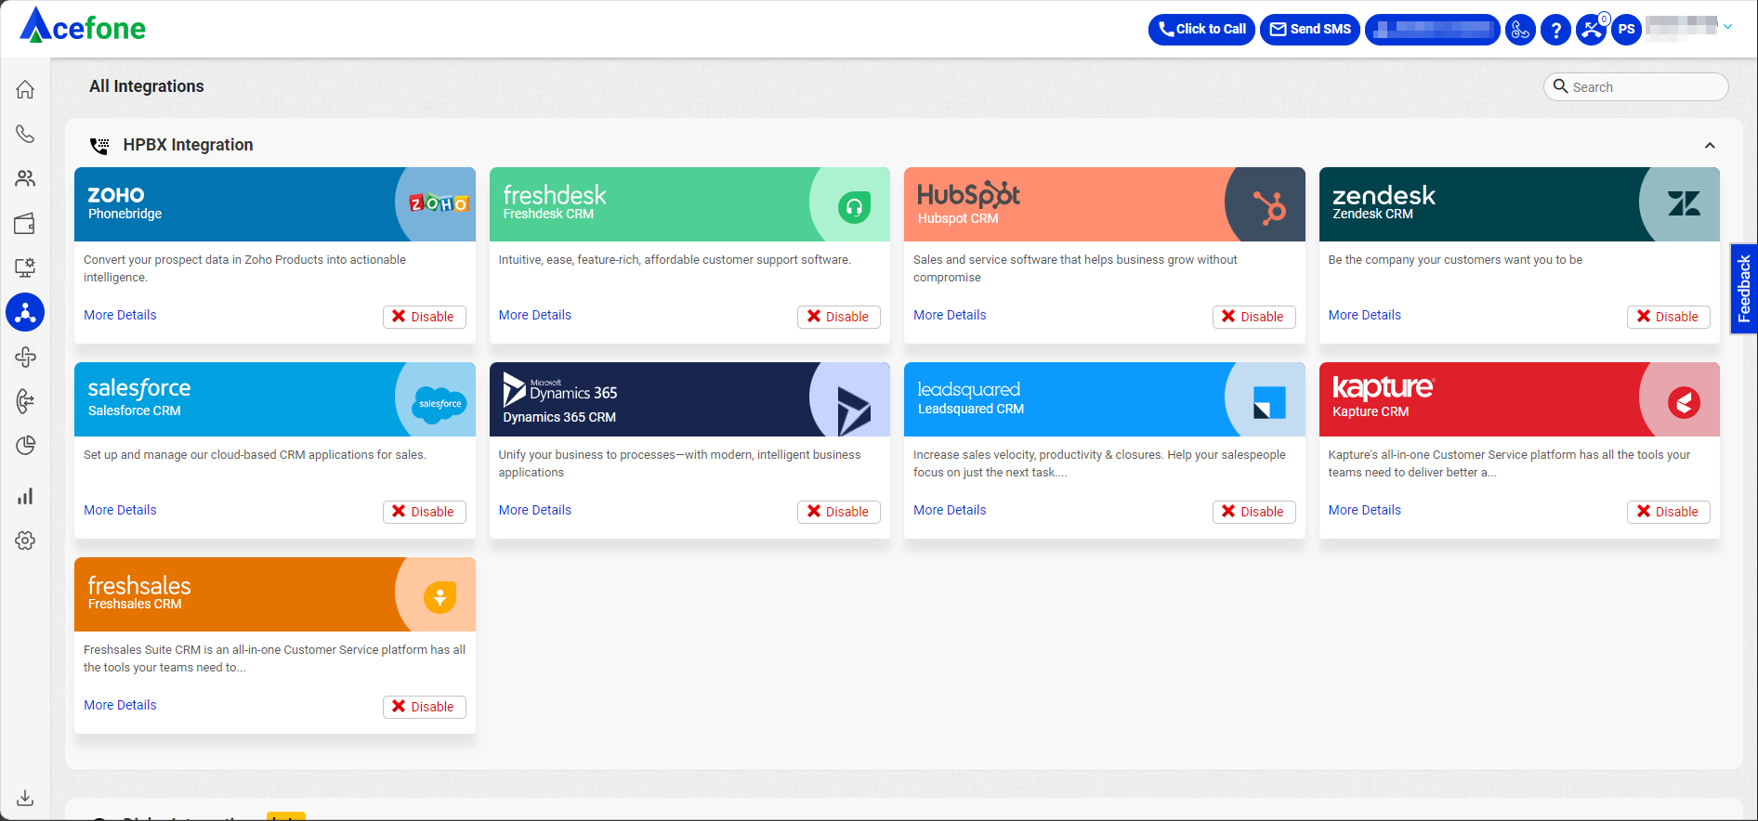Open More Details for Zendesk CRM
1758x821 pixels.
coord(1365,315)
